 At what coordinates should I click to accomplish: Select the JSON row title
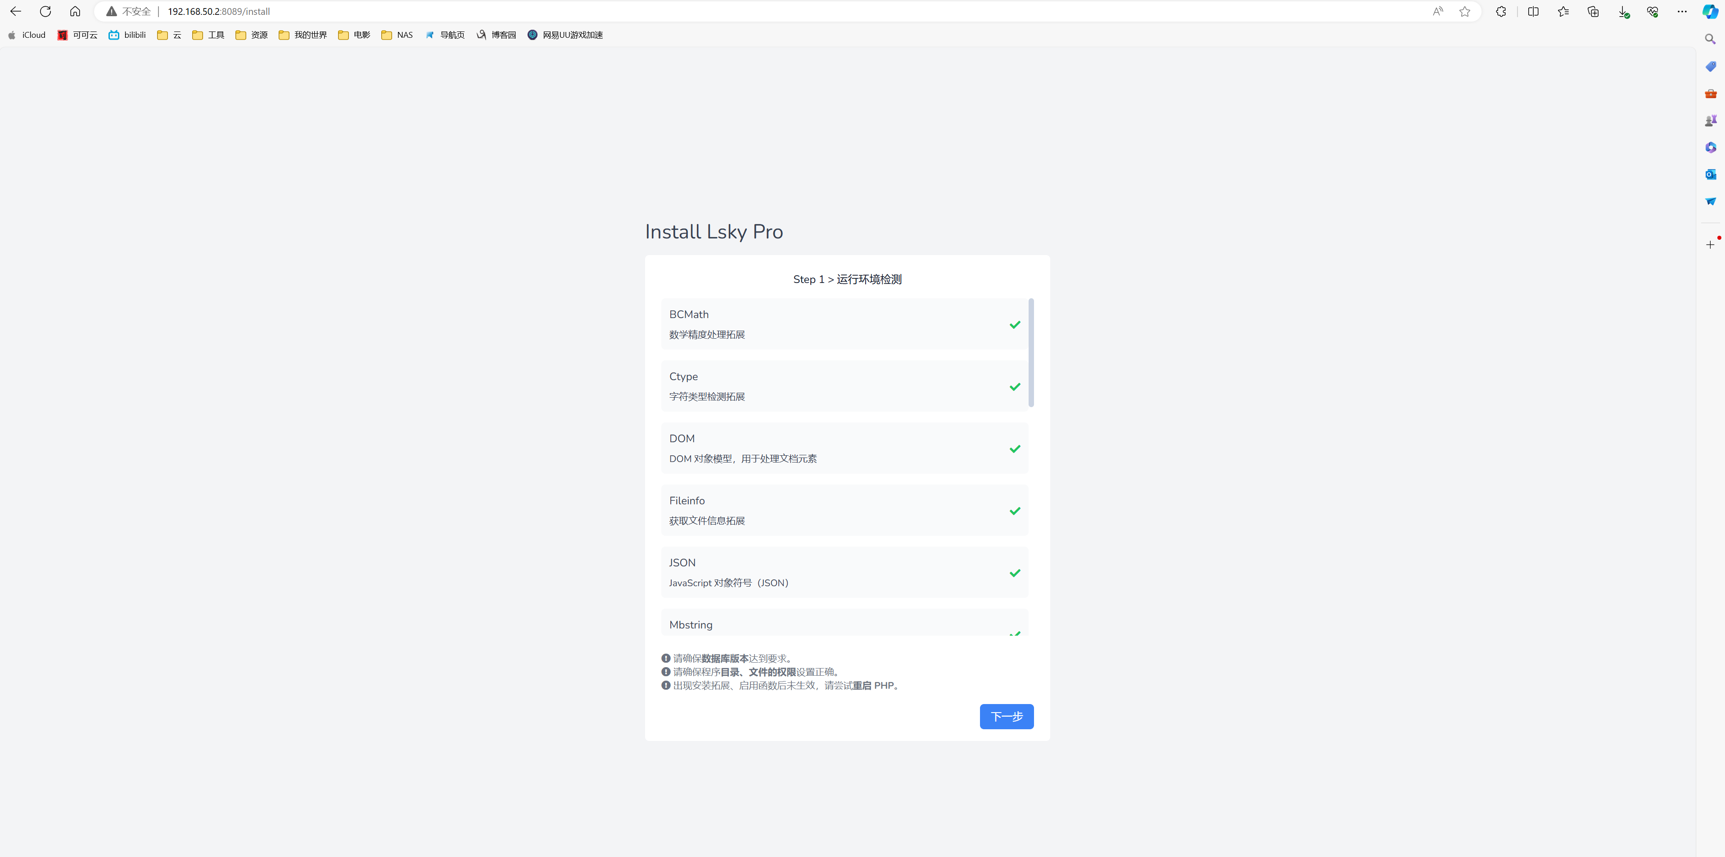tap(682, 563)
